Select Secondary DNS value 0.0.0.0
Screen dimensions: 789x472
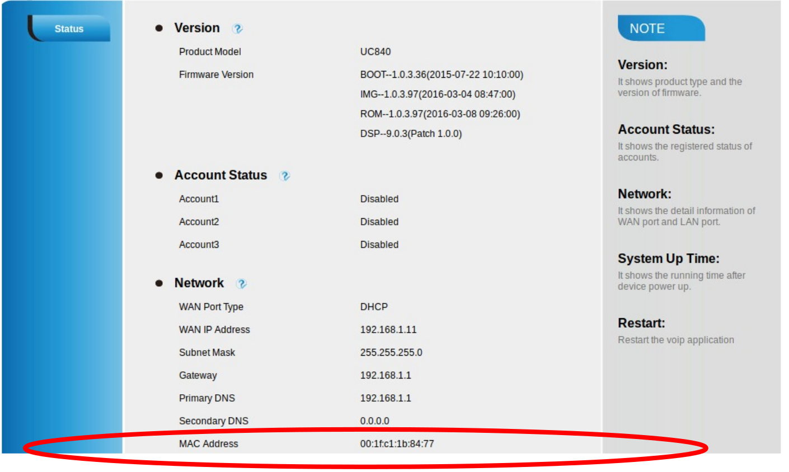point(374,421)
